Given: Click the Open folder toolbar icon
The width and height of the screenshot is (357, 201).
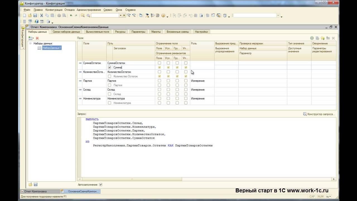Looking at the screenshot, I should click(30, 16).
